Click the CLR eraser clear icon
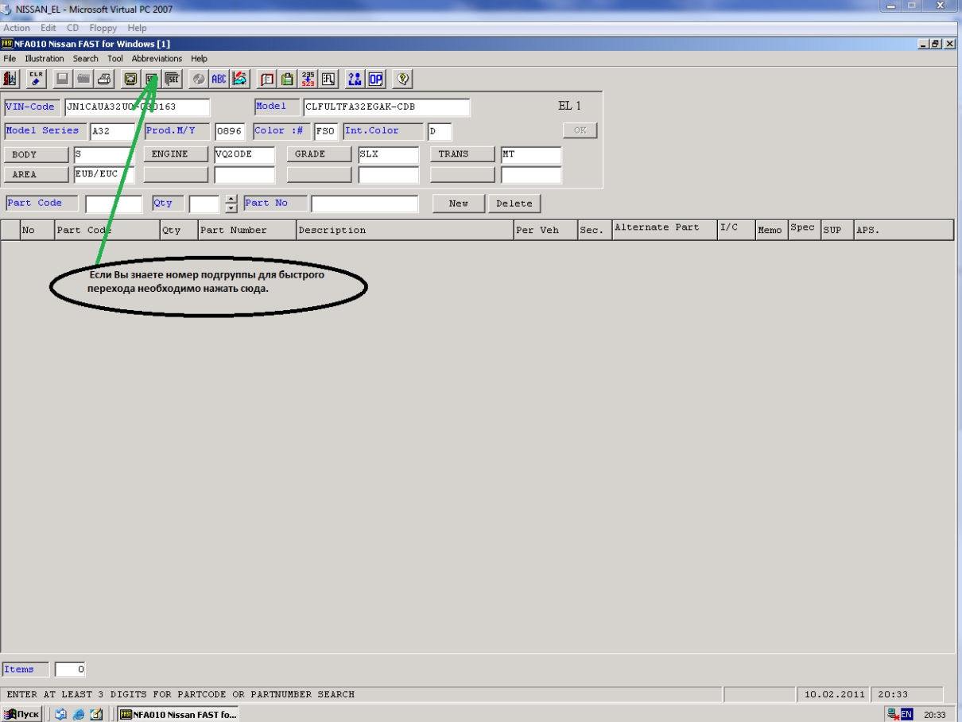Image resolution: width=962 pixels, height=722 pixels. [37, 79]
